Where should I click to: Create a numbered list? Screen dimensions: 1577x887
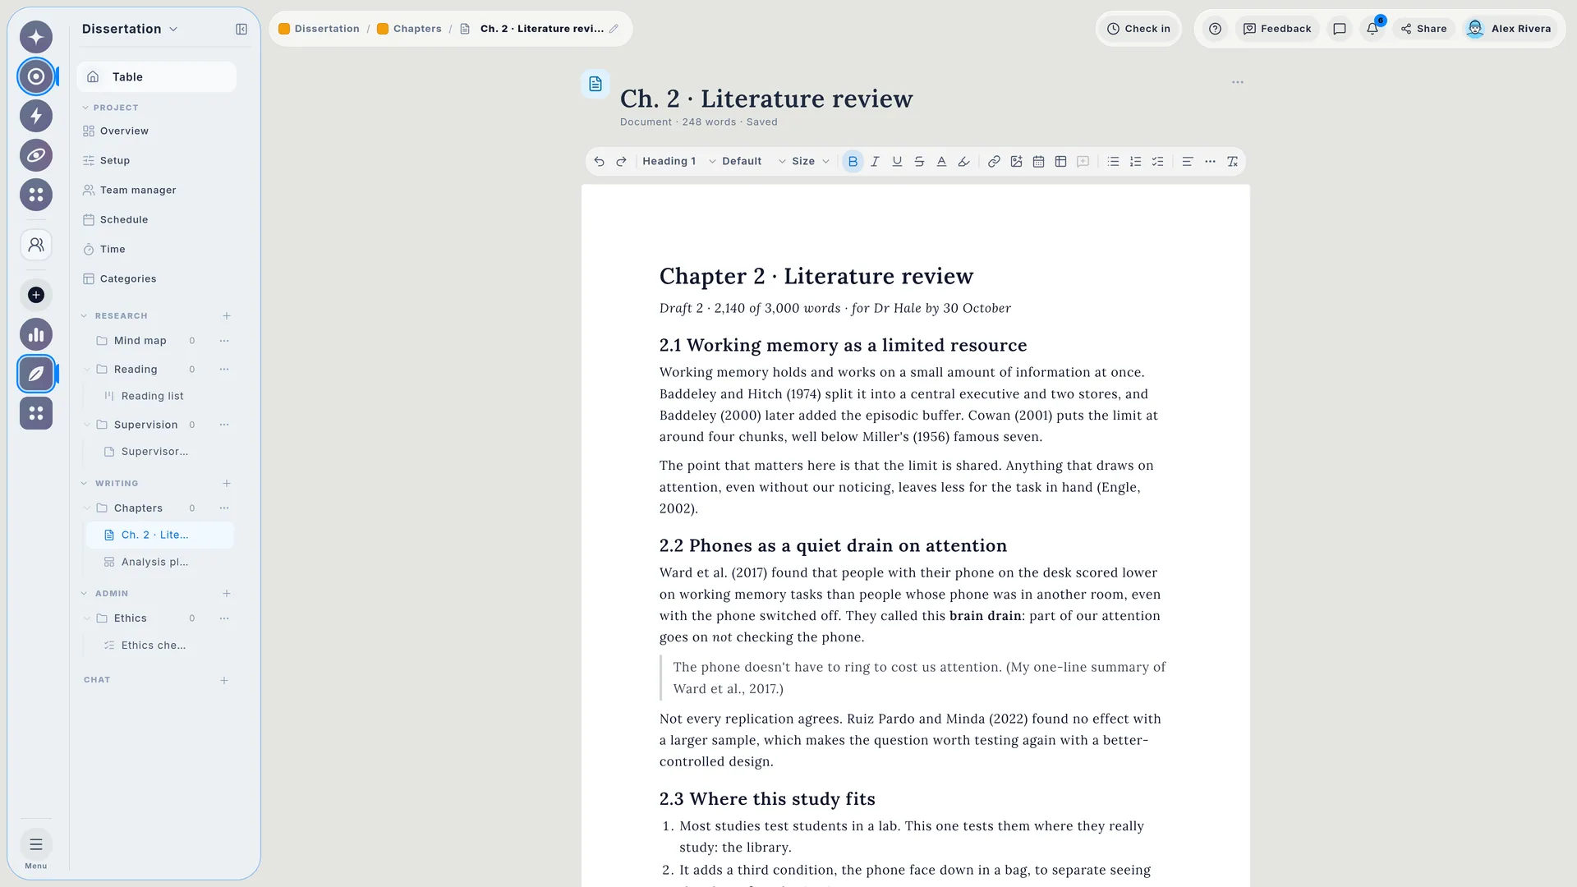[x=1135, y=162]
